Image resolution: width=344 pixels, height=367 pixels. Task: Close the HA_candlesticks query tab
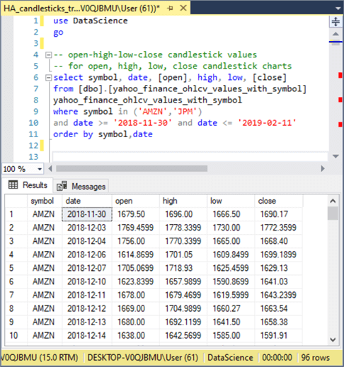(183, 8)
